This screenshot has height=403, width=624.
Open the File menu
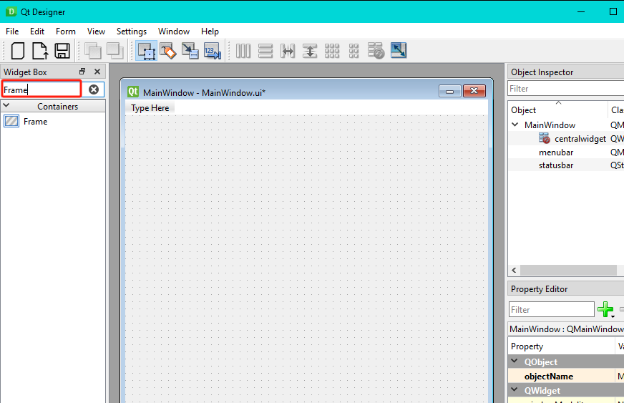(x=12, y=31)
